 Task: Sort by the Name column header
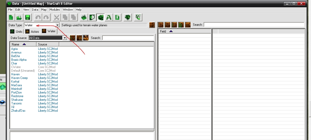[x=23, y=44]
